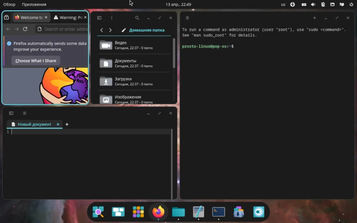357x223 pixels.
Task: Open the accessibility menu in top panel
Action: coord(293,4)
